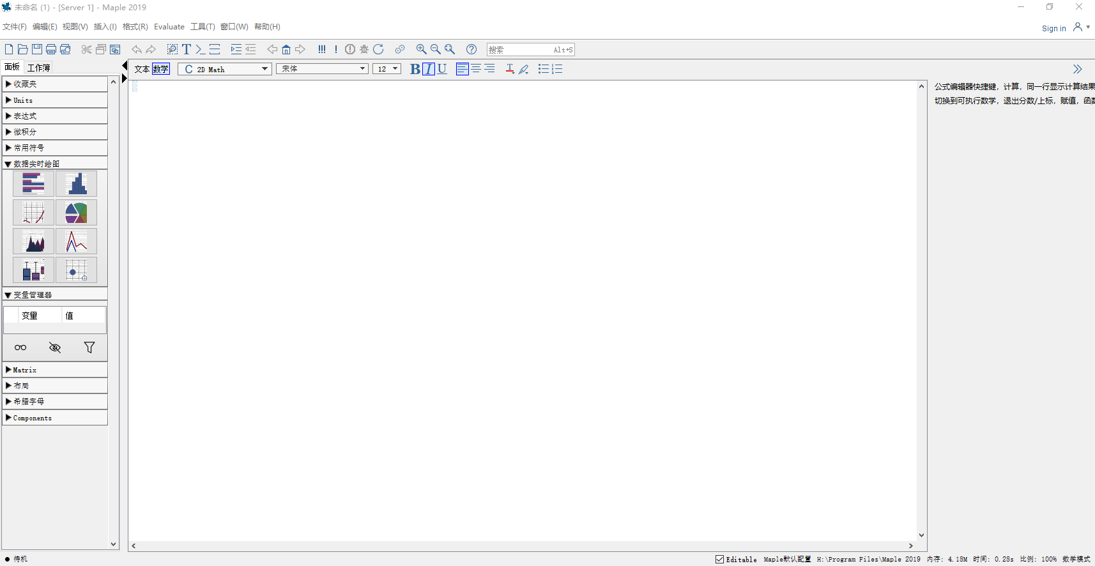Click the 搜索 search input field

click(x=519, y=50)
